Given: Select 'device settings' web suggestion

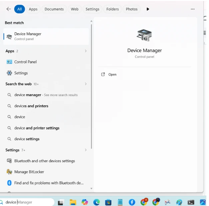Looking at the screenshot, I should tap(46, 139).
